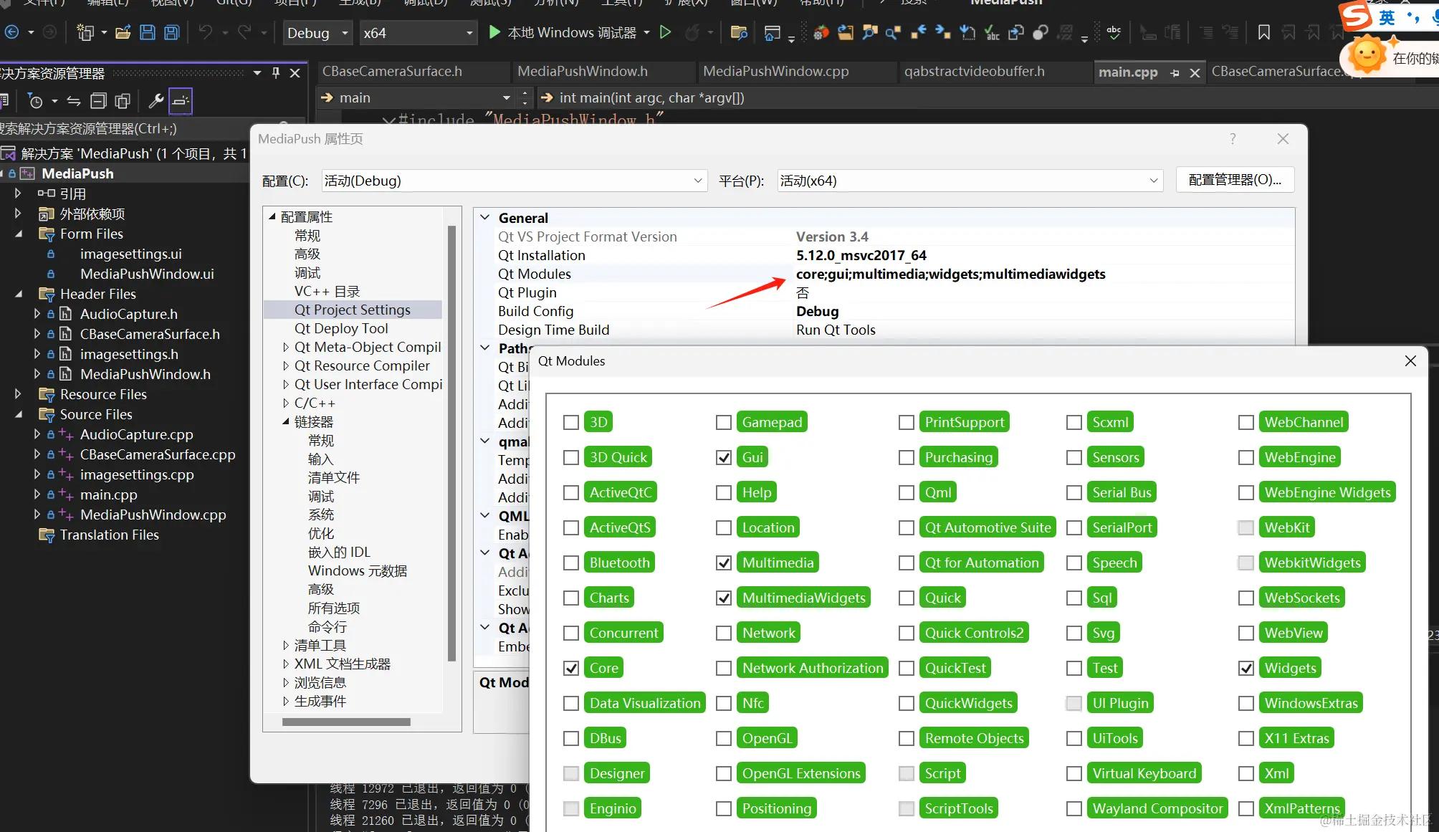Viewport: 1439px width, 832px height.
Task: Click the save all files icon
Action: (171, 32)
